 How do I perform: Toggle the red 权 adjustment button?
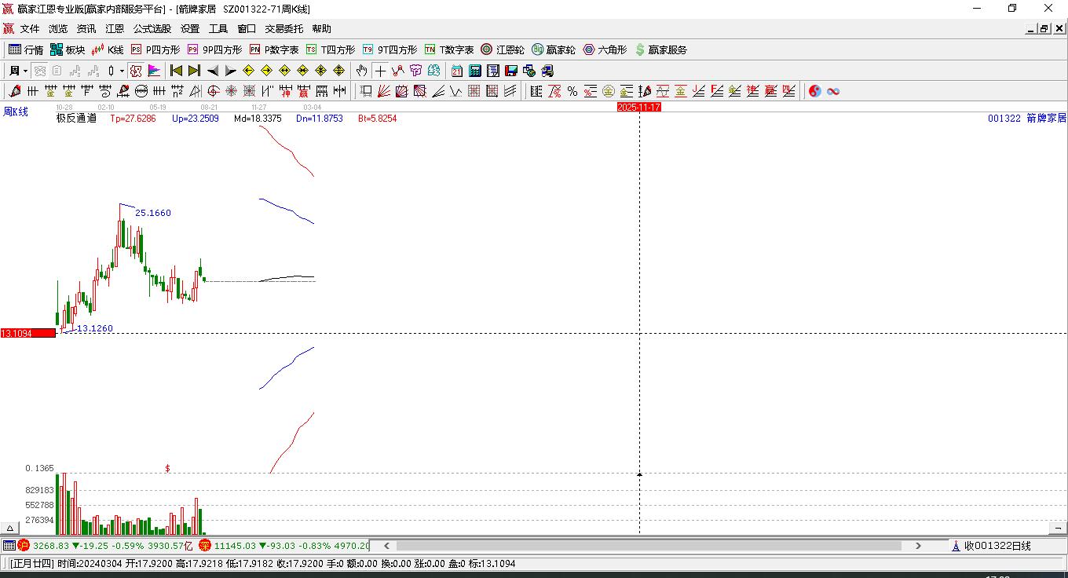point(136,71)
